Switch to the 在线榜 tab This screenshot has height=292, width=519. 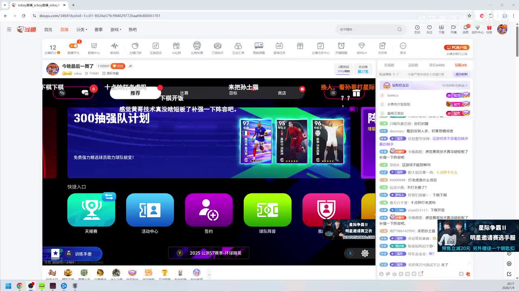pos(389,65)
